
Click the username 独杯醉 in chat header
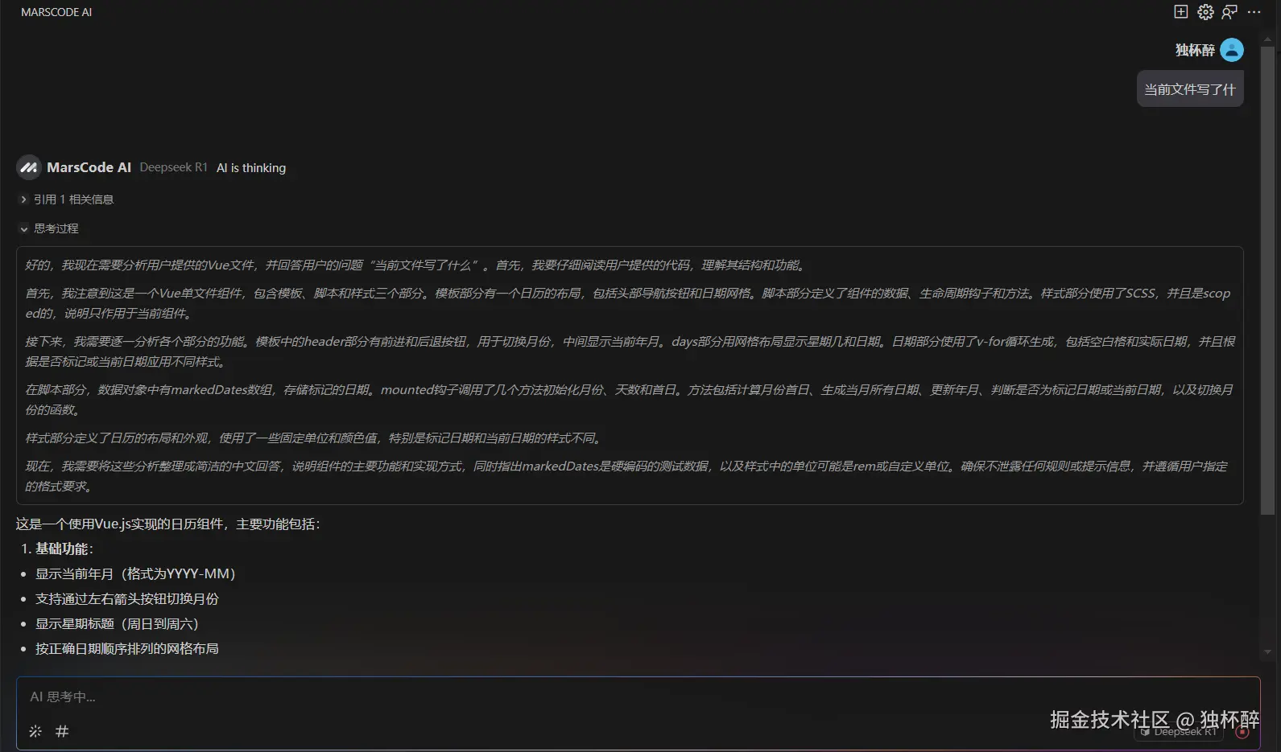click(1195, 50)
